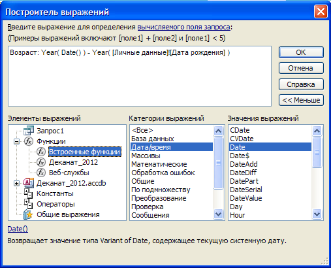This screenshot has width=331, height=268.
Task: Click the Запрос1 query icon
Action: coord(29,131)
